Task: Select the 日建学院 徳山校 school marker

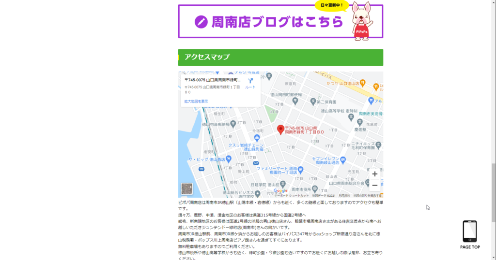Action: pos(283,184)
